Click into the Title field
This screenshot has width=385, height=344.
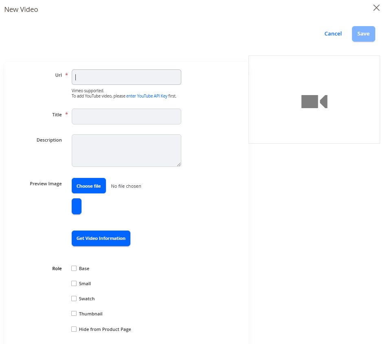[126, 117]
